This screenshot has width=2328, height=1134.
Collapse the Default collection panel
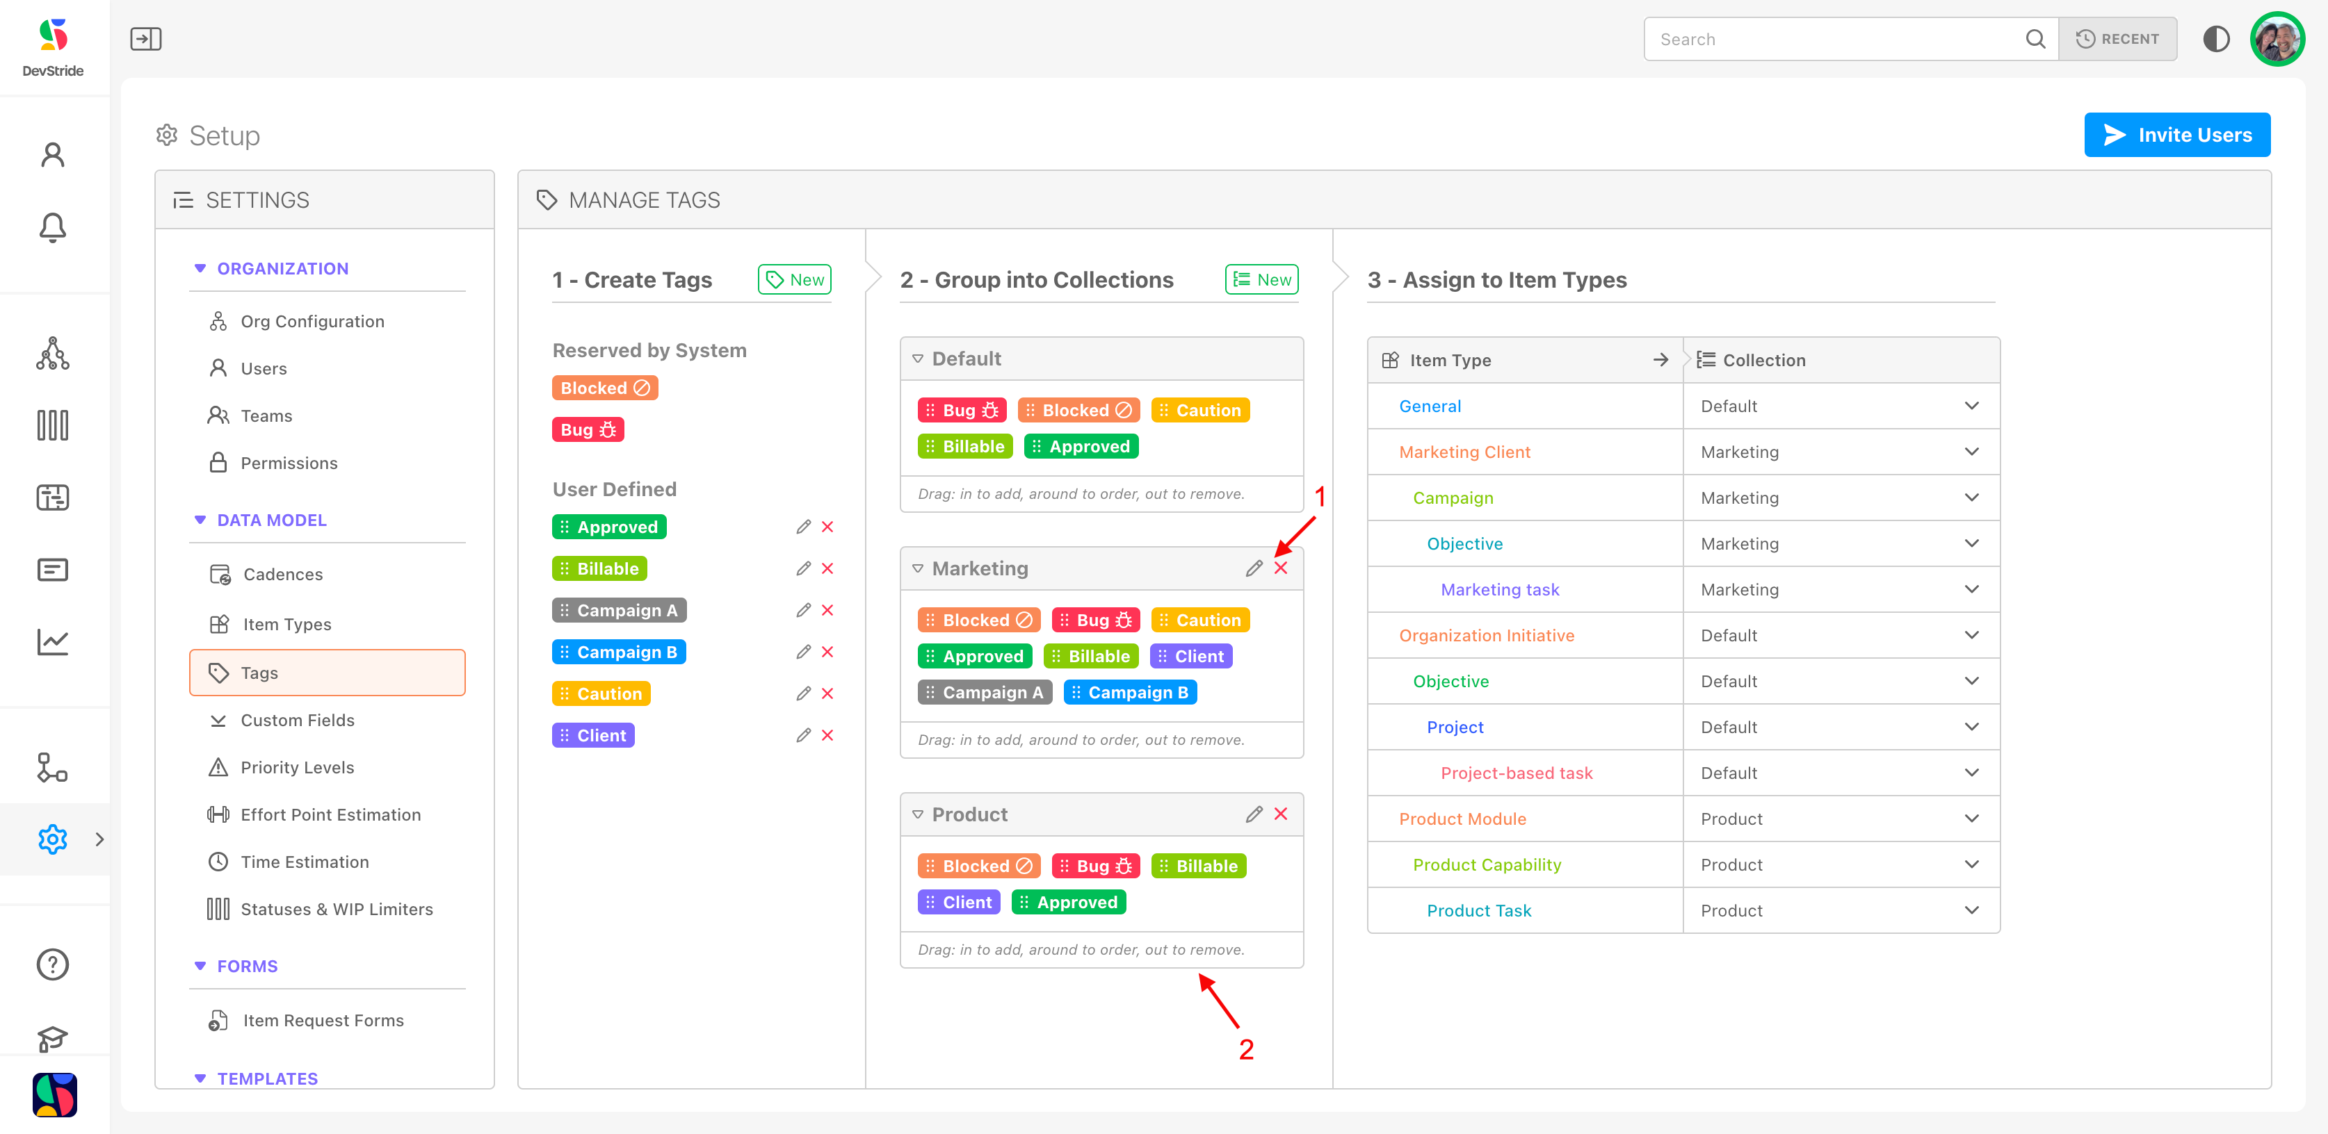click(x=917, y=359)
